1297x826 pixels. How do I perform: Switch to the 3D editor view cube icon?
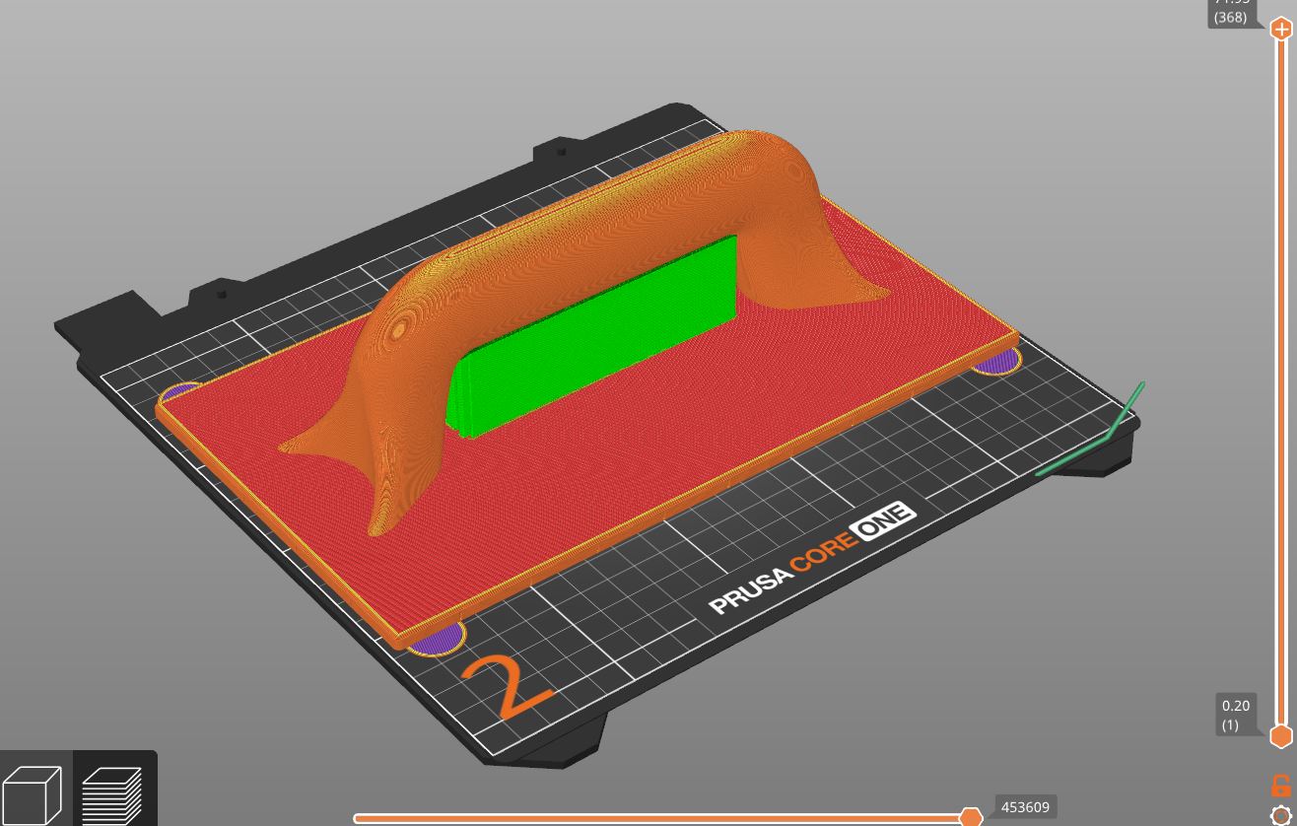33,795
